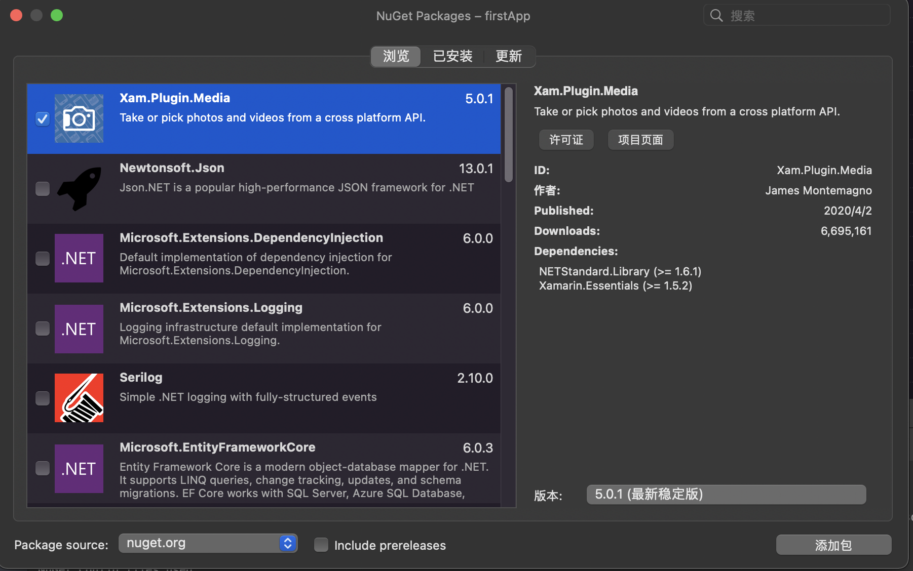Click the Microsoft.Extensions.DependencyInjection .NET icon
Image resolution: width=913 pixels, height=571 pixels.
point(79,258)
